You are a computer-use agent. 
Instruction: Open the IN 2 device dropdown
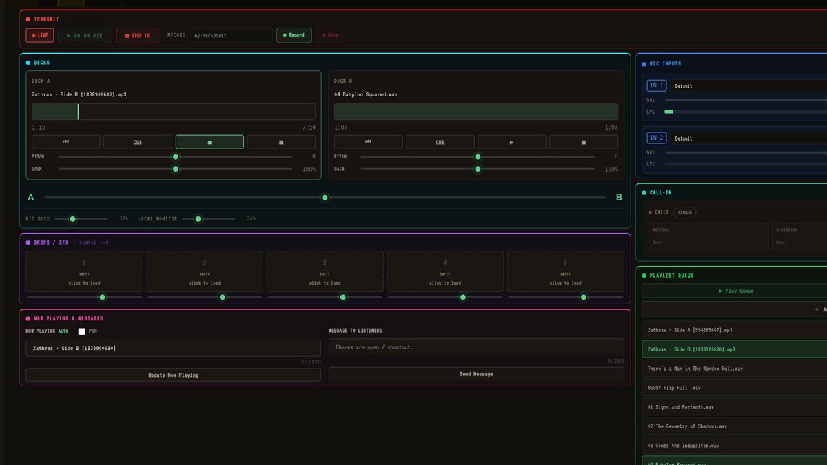pos(750,138)
